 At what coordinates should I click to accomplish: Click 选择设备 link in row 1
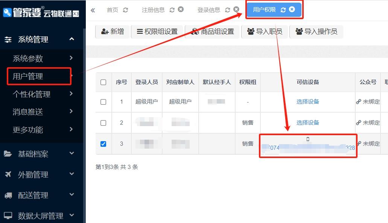(308, 101)
